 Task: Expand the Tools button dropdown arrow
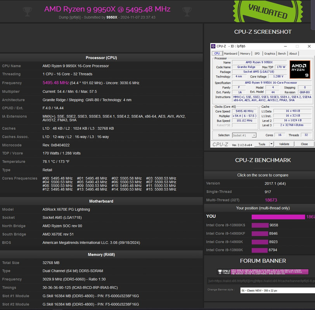click(x=272, y=144)
